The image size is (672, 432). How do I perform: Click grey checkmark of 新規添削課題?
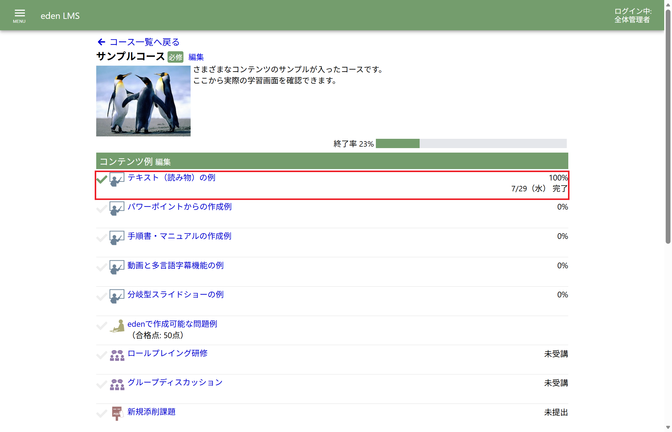(102, 414)
